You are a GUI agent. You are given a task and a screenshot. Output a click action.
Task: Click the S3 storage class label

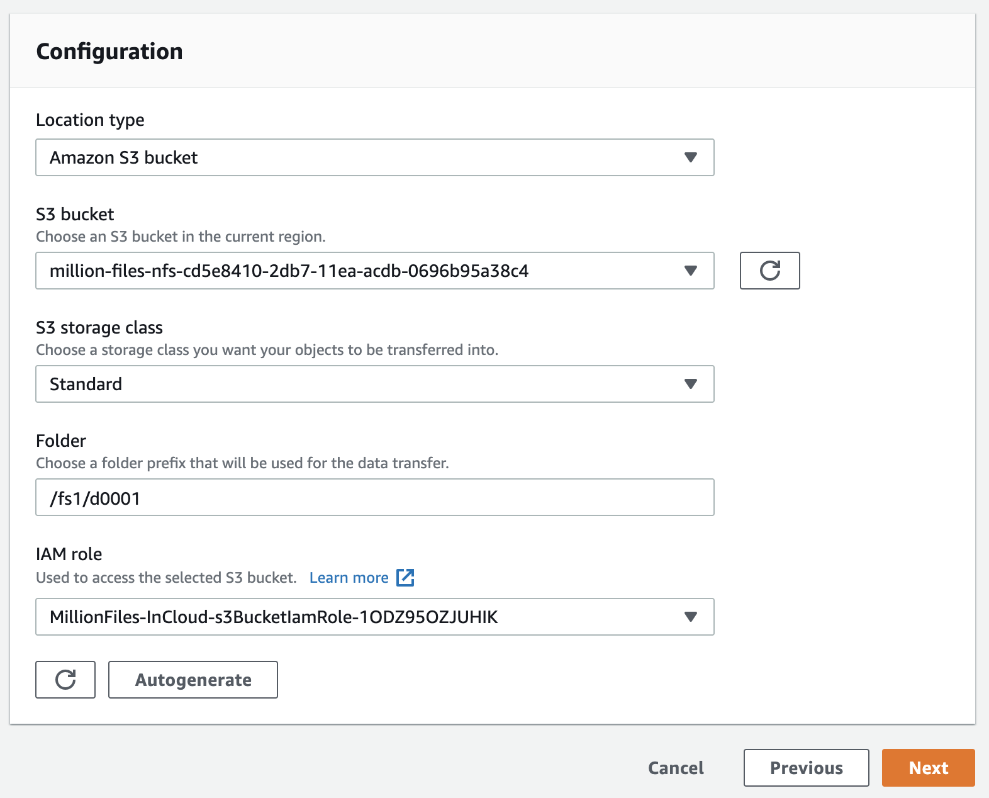(99, 328)
